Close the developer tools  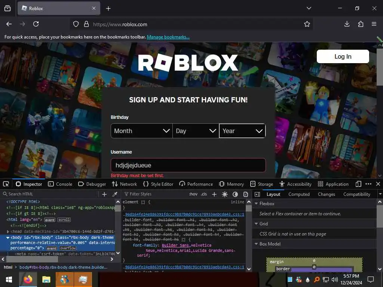tap(378, 184)
